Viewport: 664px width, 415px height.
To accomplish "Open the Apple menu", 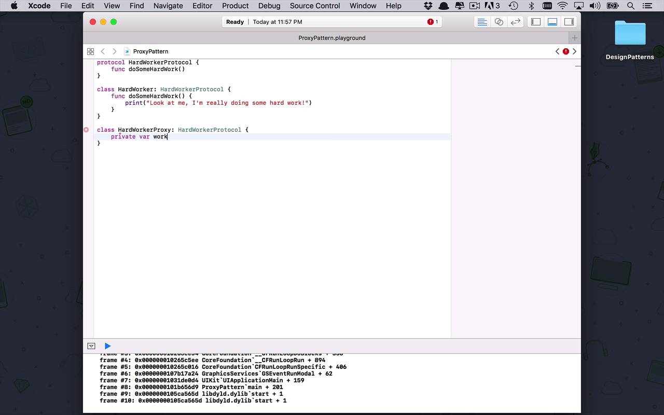I will click(14, 6).
